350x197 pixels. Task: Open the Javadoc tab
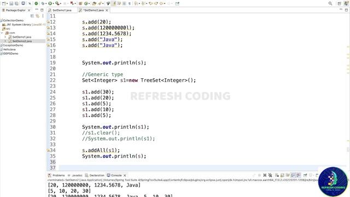pyautogui.click(x=75, y=175)
